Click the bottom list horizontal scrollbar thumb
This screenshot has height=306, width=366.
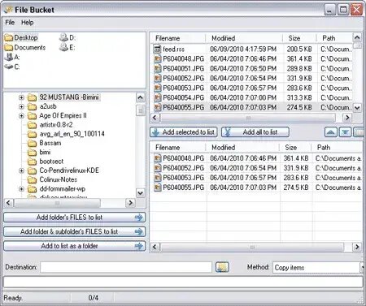[x=252, y=247]
